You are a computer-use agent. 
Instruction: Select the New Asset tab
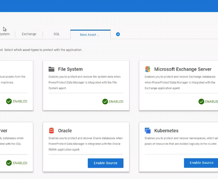(90, 35)
